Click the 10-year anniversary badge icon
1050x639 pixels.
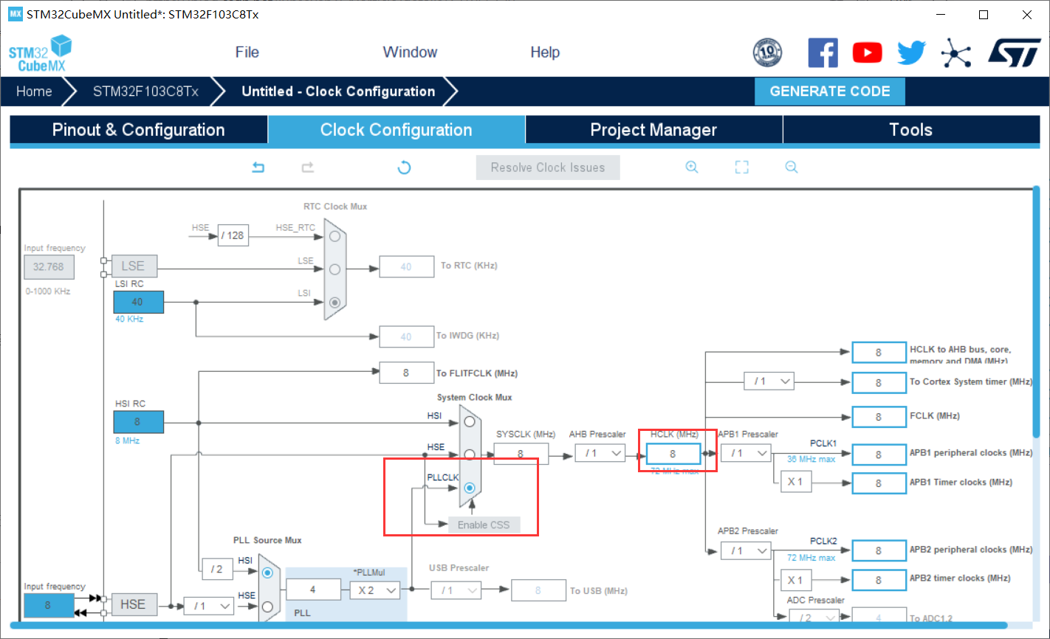(x=767, y=52)
